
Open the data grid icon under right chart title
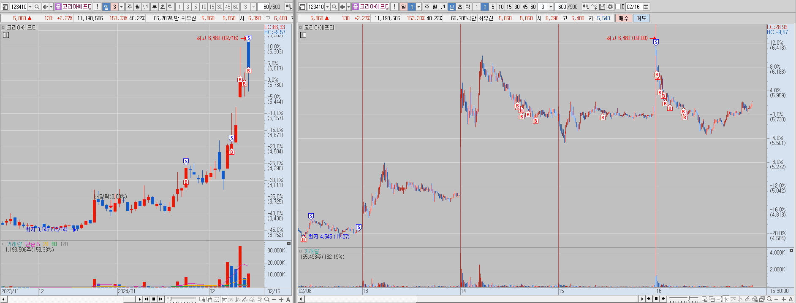303,35
